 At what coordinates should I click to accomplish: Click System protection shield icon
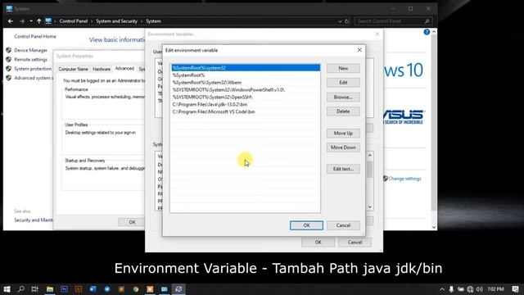click(9, 69)
